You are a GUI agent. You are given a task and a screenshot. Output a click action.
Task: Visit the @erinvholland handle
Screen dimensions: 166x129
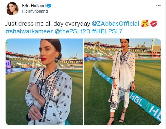tap(35, 11)
